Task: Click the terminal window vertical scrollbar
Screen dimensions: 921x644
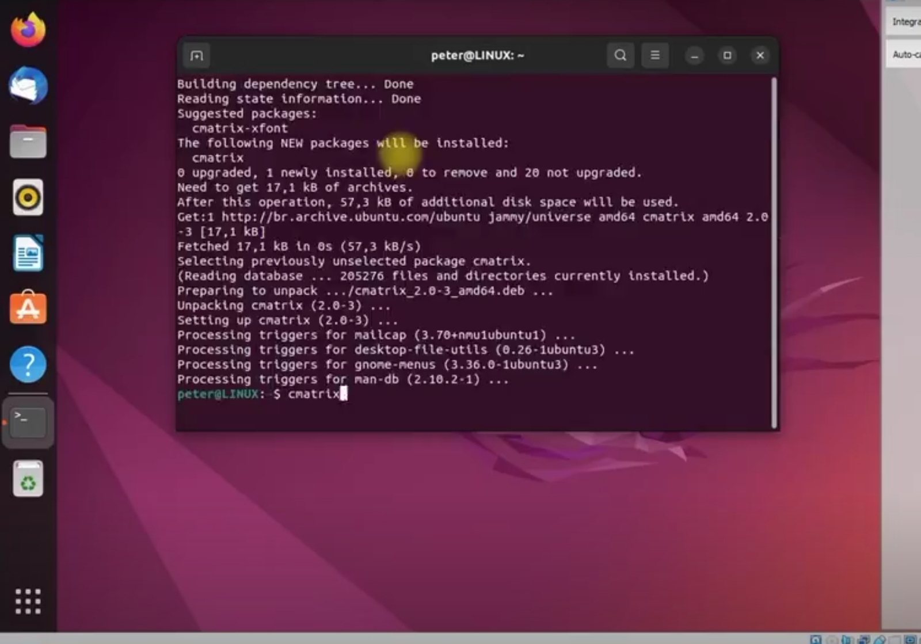Action: pos(774,252)
